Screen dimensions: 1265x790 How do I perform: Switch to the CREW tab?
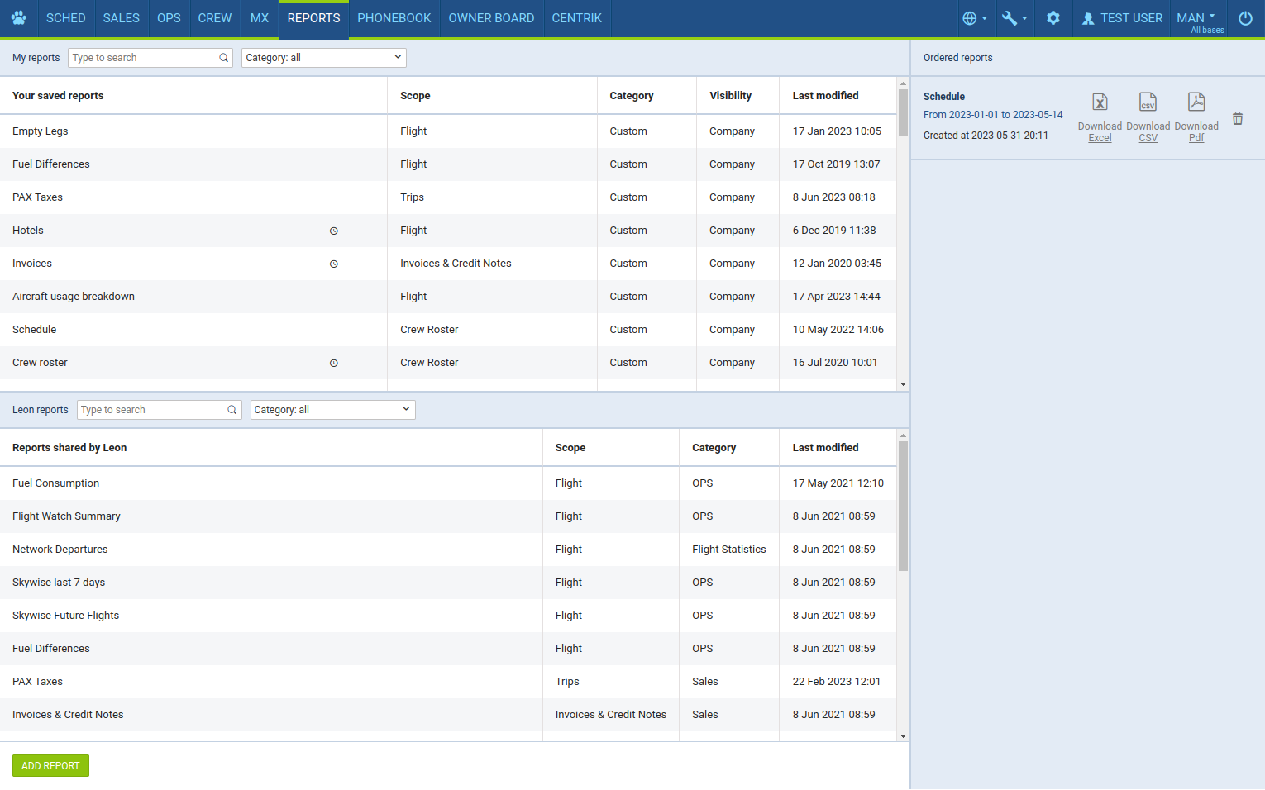click(214, 18)
